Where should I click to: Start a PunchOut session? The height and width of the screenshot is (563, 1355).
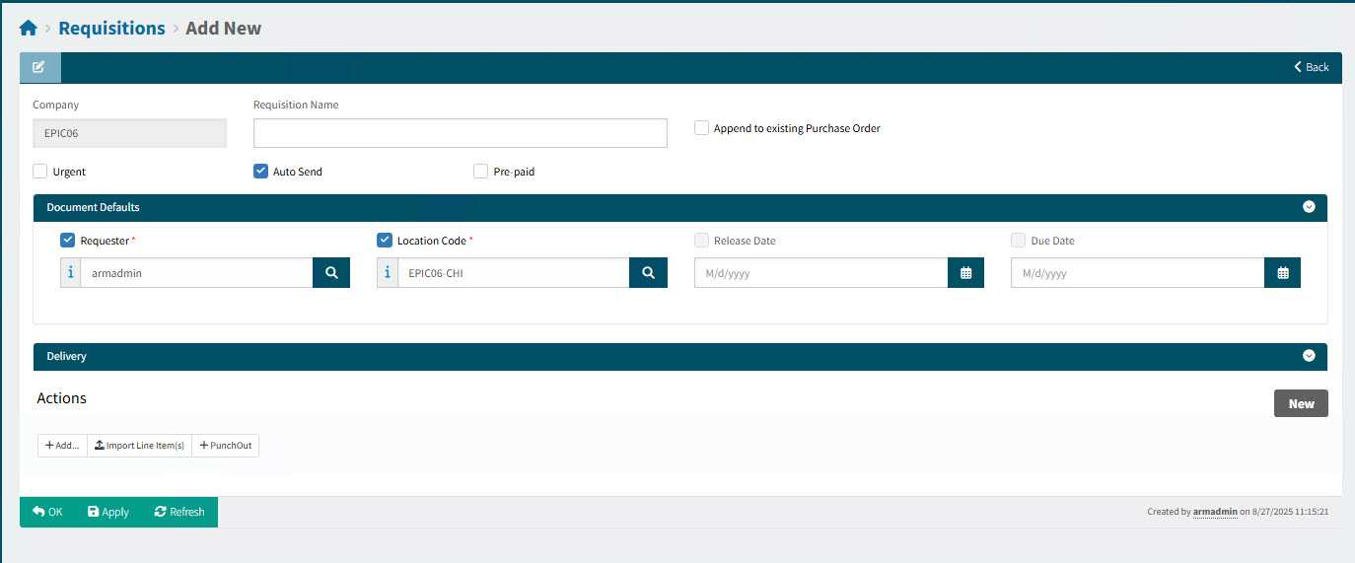pos(226,446)
